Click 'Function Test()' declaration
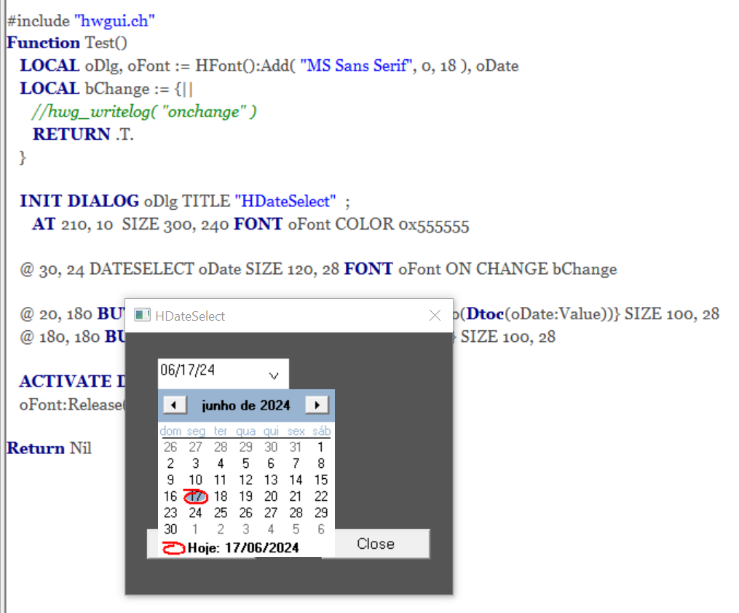 click(67, 43)
